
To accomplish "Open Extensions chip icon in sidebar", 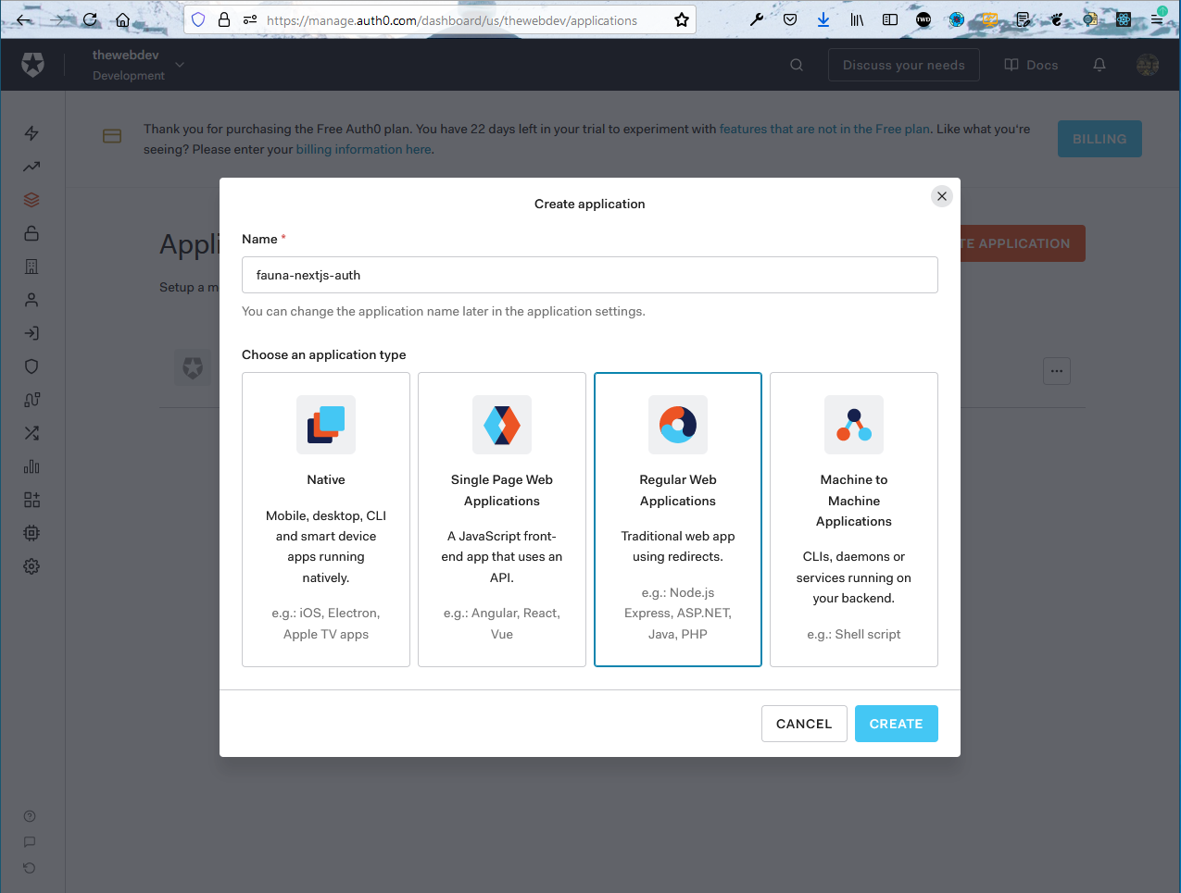I will click(31, 533).
